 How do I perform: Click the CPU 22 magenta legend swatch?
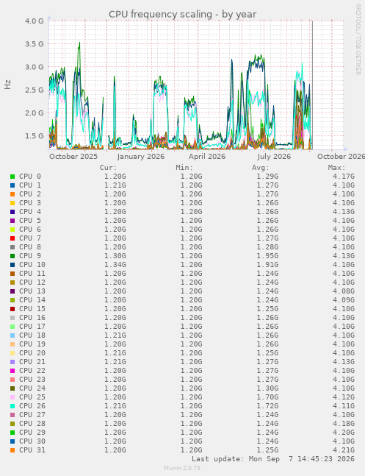12,371
